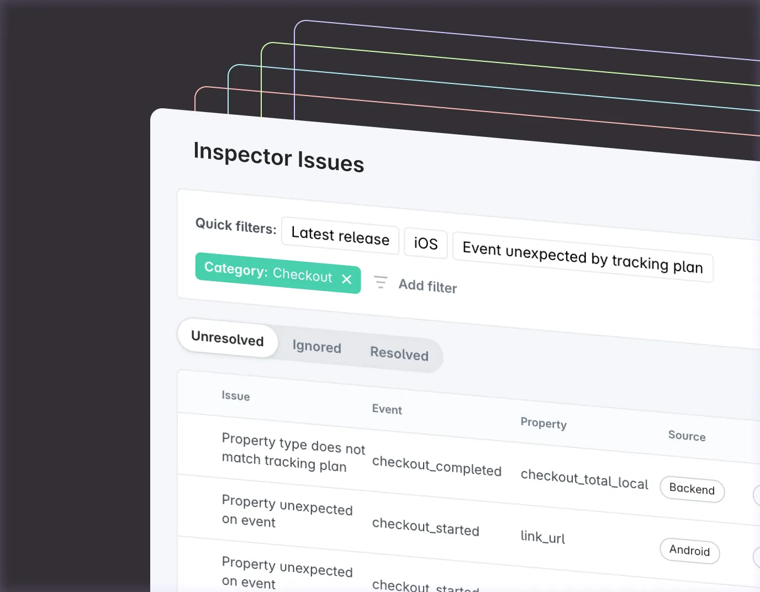The image size is (760, 592).
Task: Click the Source column header
Action: [x=687, y=436]
